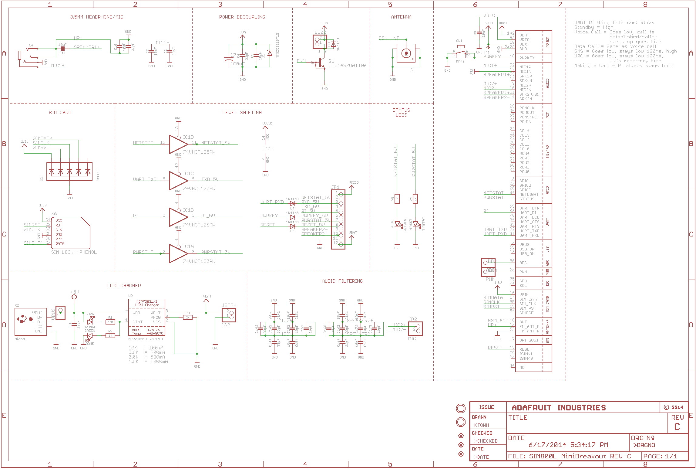Click the 'ANTENNA' section heading
Viewport: 696px width, 469px height.
coord(401,17)
